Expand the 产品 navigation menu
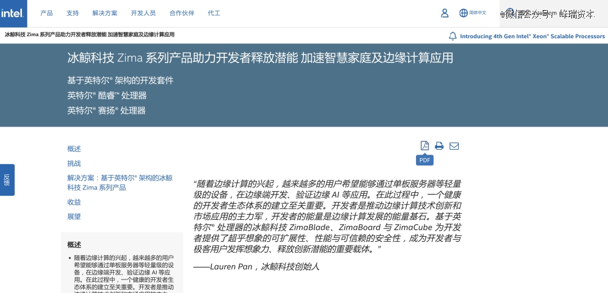The width and height of the screenshot is (608, 293). pyautogui.click(x=47, y=13)
